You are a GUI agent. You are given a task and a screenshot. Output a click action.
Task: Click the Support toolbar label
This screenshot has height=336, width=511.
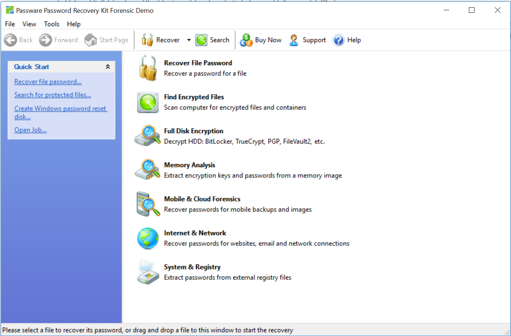tap(314, 40)
